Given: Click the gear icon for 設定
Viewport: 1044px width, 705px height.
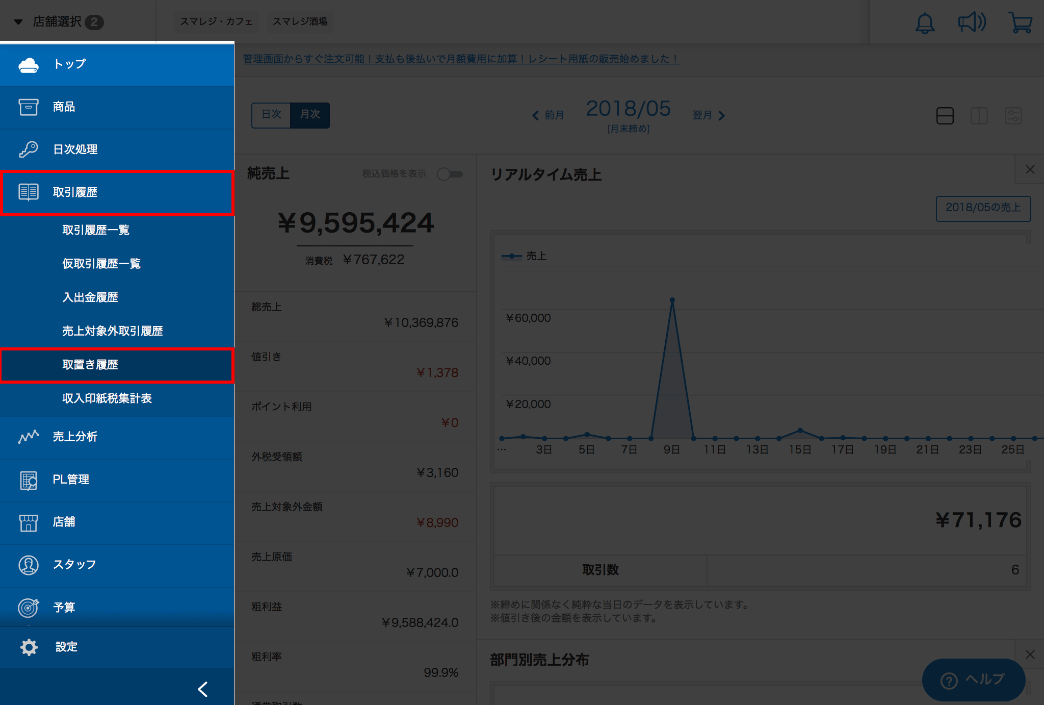Looking at the screenshot, I should coord(29,647).
